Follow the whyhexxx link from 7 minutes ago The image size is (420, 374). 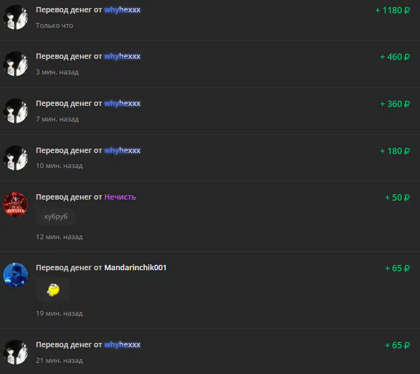(122, 103)
